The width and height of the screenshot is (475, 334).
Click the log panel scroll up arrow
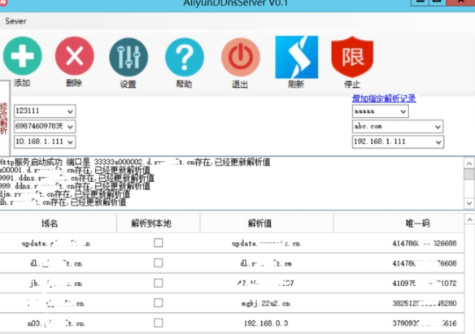469,163
